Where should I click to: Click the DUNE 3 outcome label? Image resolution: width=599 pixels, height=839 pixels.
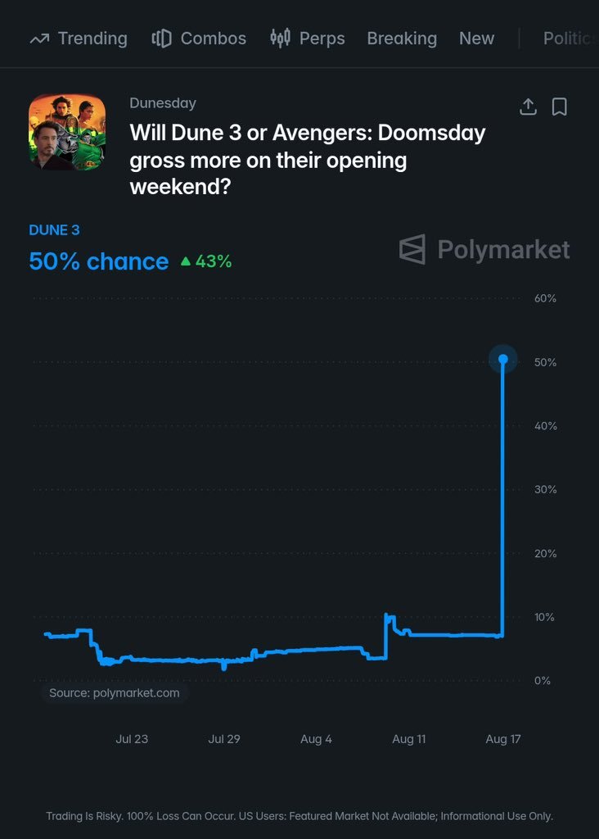(54, 230)
